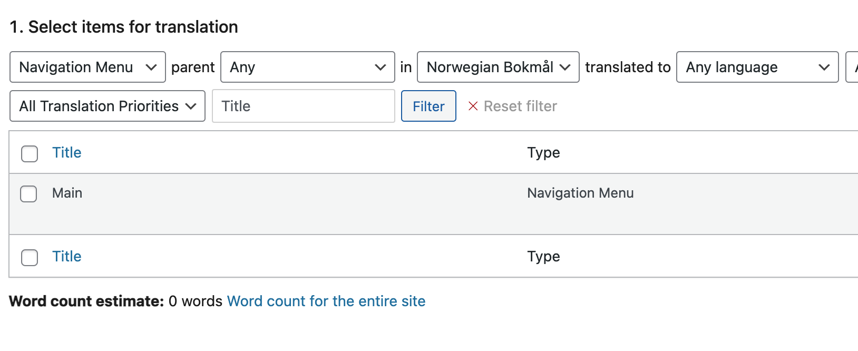Click the Navigation Menu type cell in Main row
The width and height of the screenshot is (858, 351).
pos(580,193)
